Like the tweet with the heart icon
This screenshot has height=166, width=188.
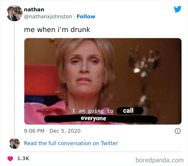tap(10, 158)
